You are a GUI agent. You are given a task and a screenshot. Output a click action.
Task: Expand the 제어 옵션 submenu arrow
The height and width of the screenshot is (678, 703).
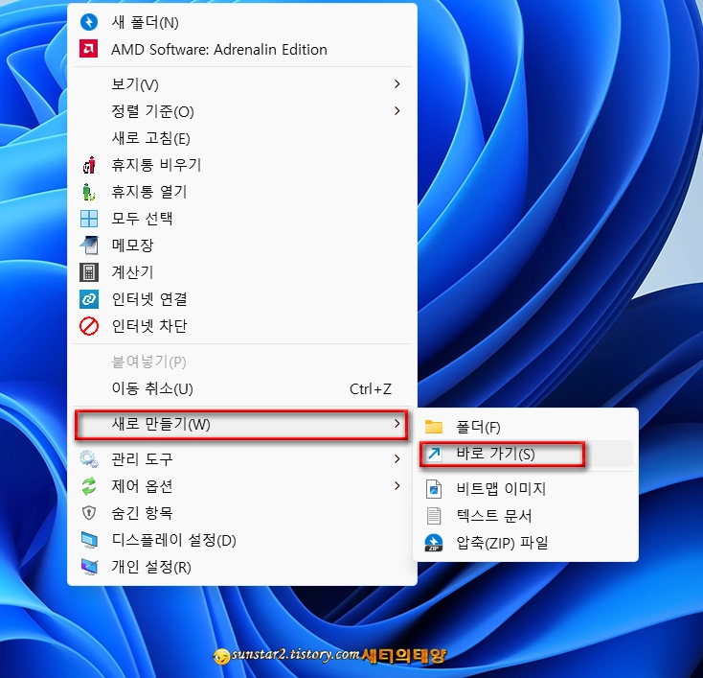[397, 486]
